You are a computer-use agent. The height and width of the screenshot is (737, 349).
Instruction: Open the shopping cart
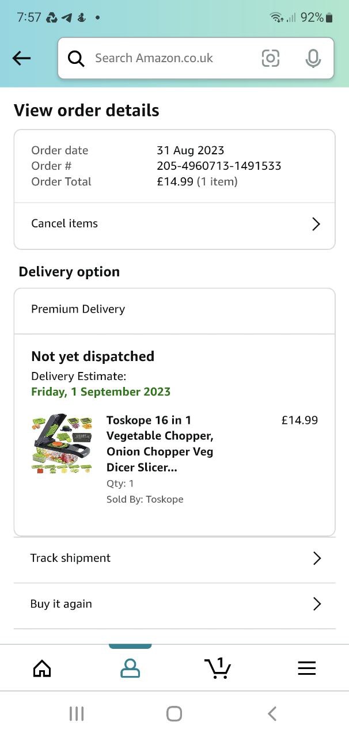pos(218,668)
